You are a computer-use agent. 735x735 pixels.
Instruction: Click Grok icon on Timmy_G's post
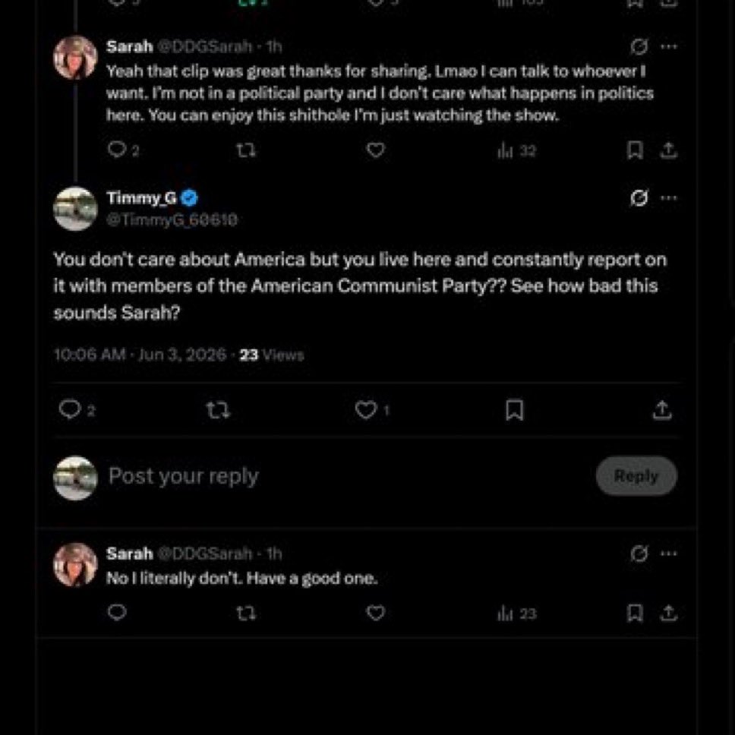tap(639, 198)
